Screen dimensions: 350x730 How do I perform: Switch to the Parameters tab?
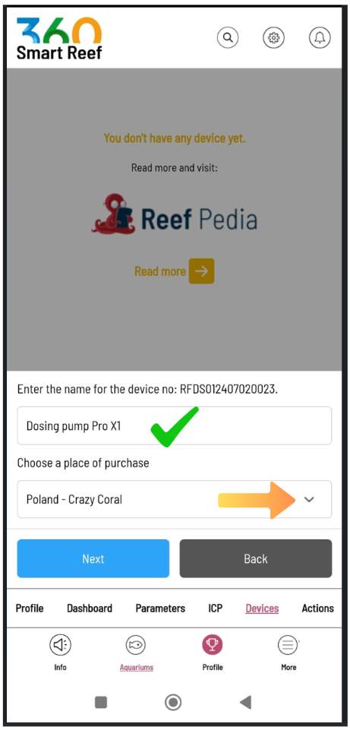coord(160,608)
